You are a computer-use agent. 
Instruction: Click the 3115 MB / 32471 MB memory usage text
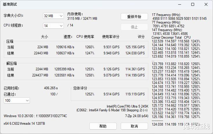pos(82,19)
